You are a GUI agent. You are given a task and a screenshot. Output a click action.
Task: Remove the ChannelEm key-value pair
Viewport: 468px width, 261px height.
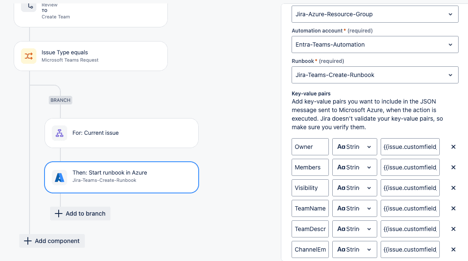point(453,249)
